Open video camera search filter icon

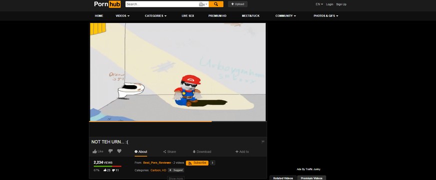[x=203, y=4]
